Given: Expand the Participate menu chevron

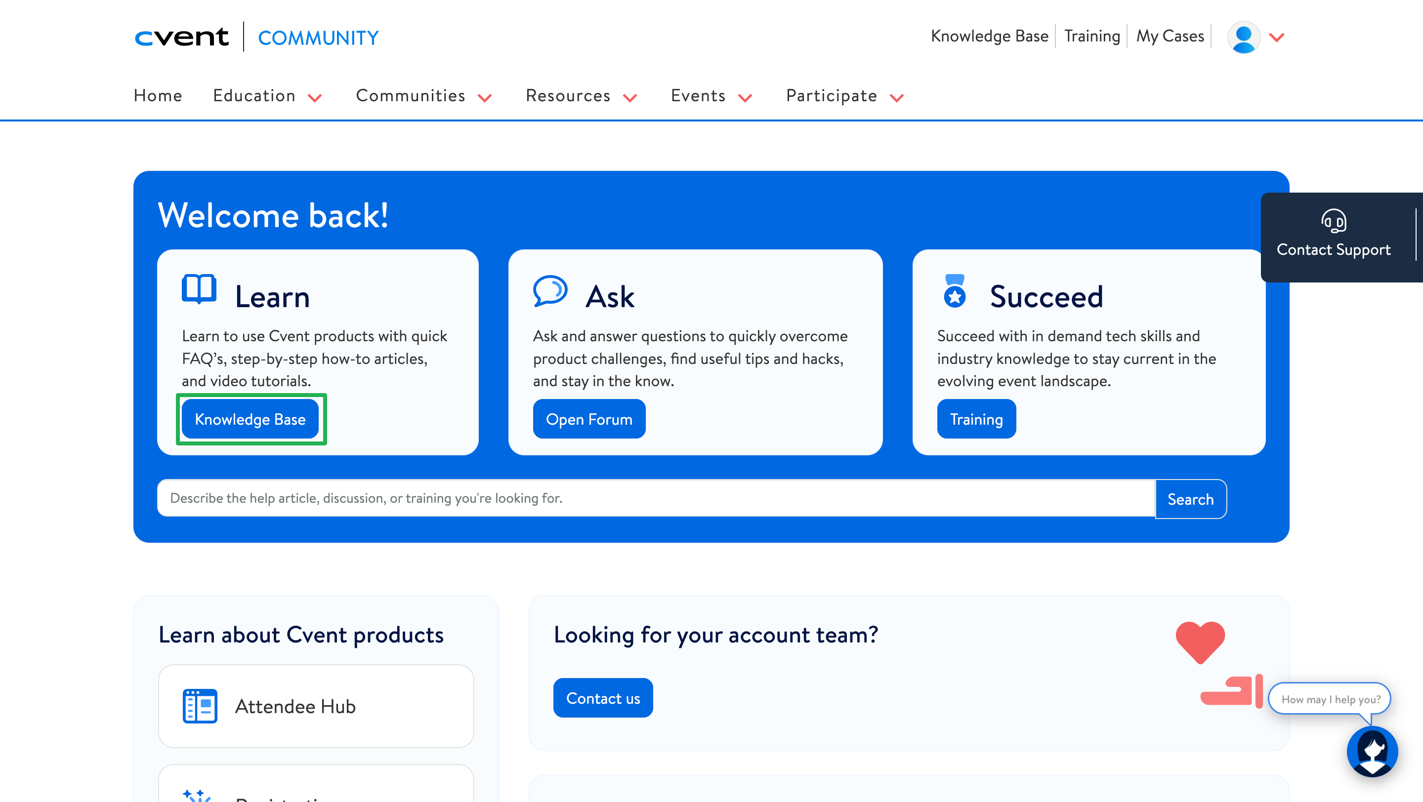Looking at the screenshot, I should tap(897, 98).
